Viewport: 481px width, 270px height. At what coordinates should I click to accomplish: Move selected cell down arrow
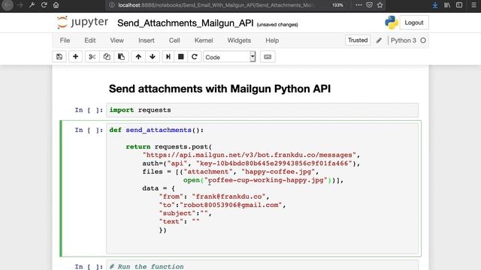point(153,57)
